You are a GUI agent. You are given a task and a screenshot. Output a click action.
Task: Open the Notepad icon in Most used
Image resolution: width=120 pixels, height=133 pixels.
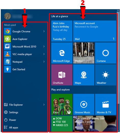pyautogui.click(x=7, y=62)
